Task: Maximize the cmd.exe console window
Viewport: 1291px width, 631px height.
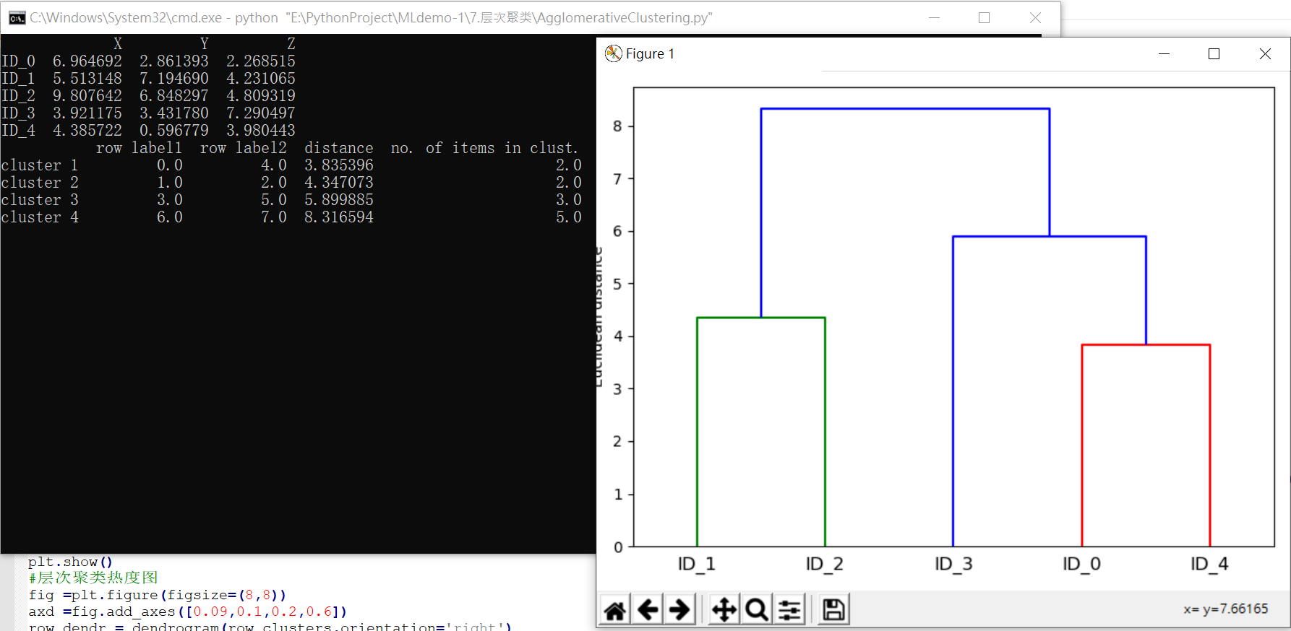Action: [x=985, y=18]
